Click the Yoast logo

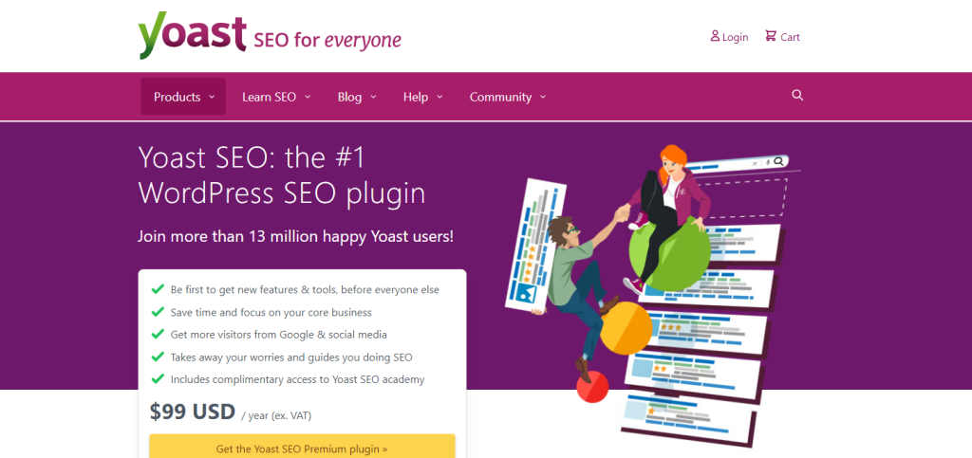192,35
